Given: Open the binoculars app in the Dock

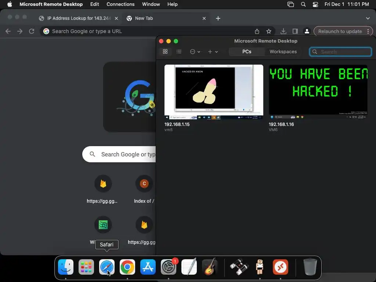Looking at the screenshot, I should 239,267.
